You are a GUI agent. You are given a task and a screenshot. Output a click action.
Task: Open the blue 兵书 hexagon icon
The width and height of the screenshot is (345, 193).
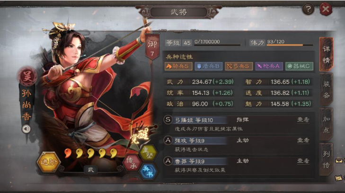coord(148,172)
